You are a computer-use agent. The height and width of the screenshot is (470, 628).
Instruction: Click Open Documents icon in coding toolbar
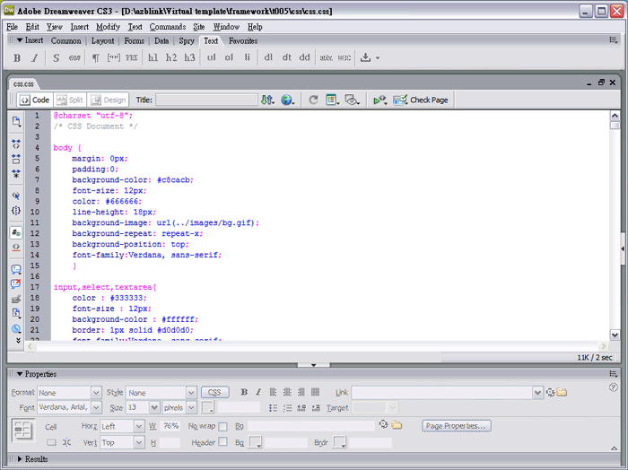coord(16,121)
